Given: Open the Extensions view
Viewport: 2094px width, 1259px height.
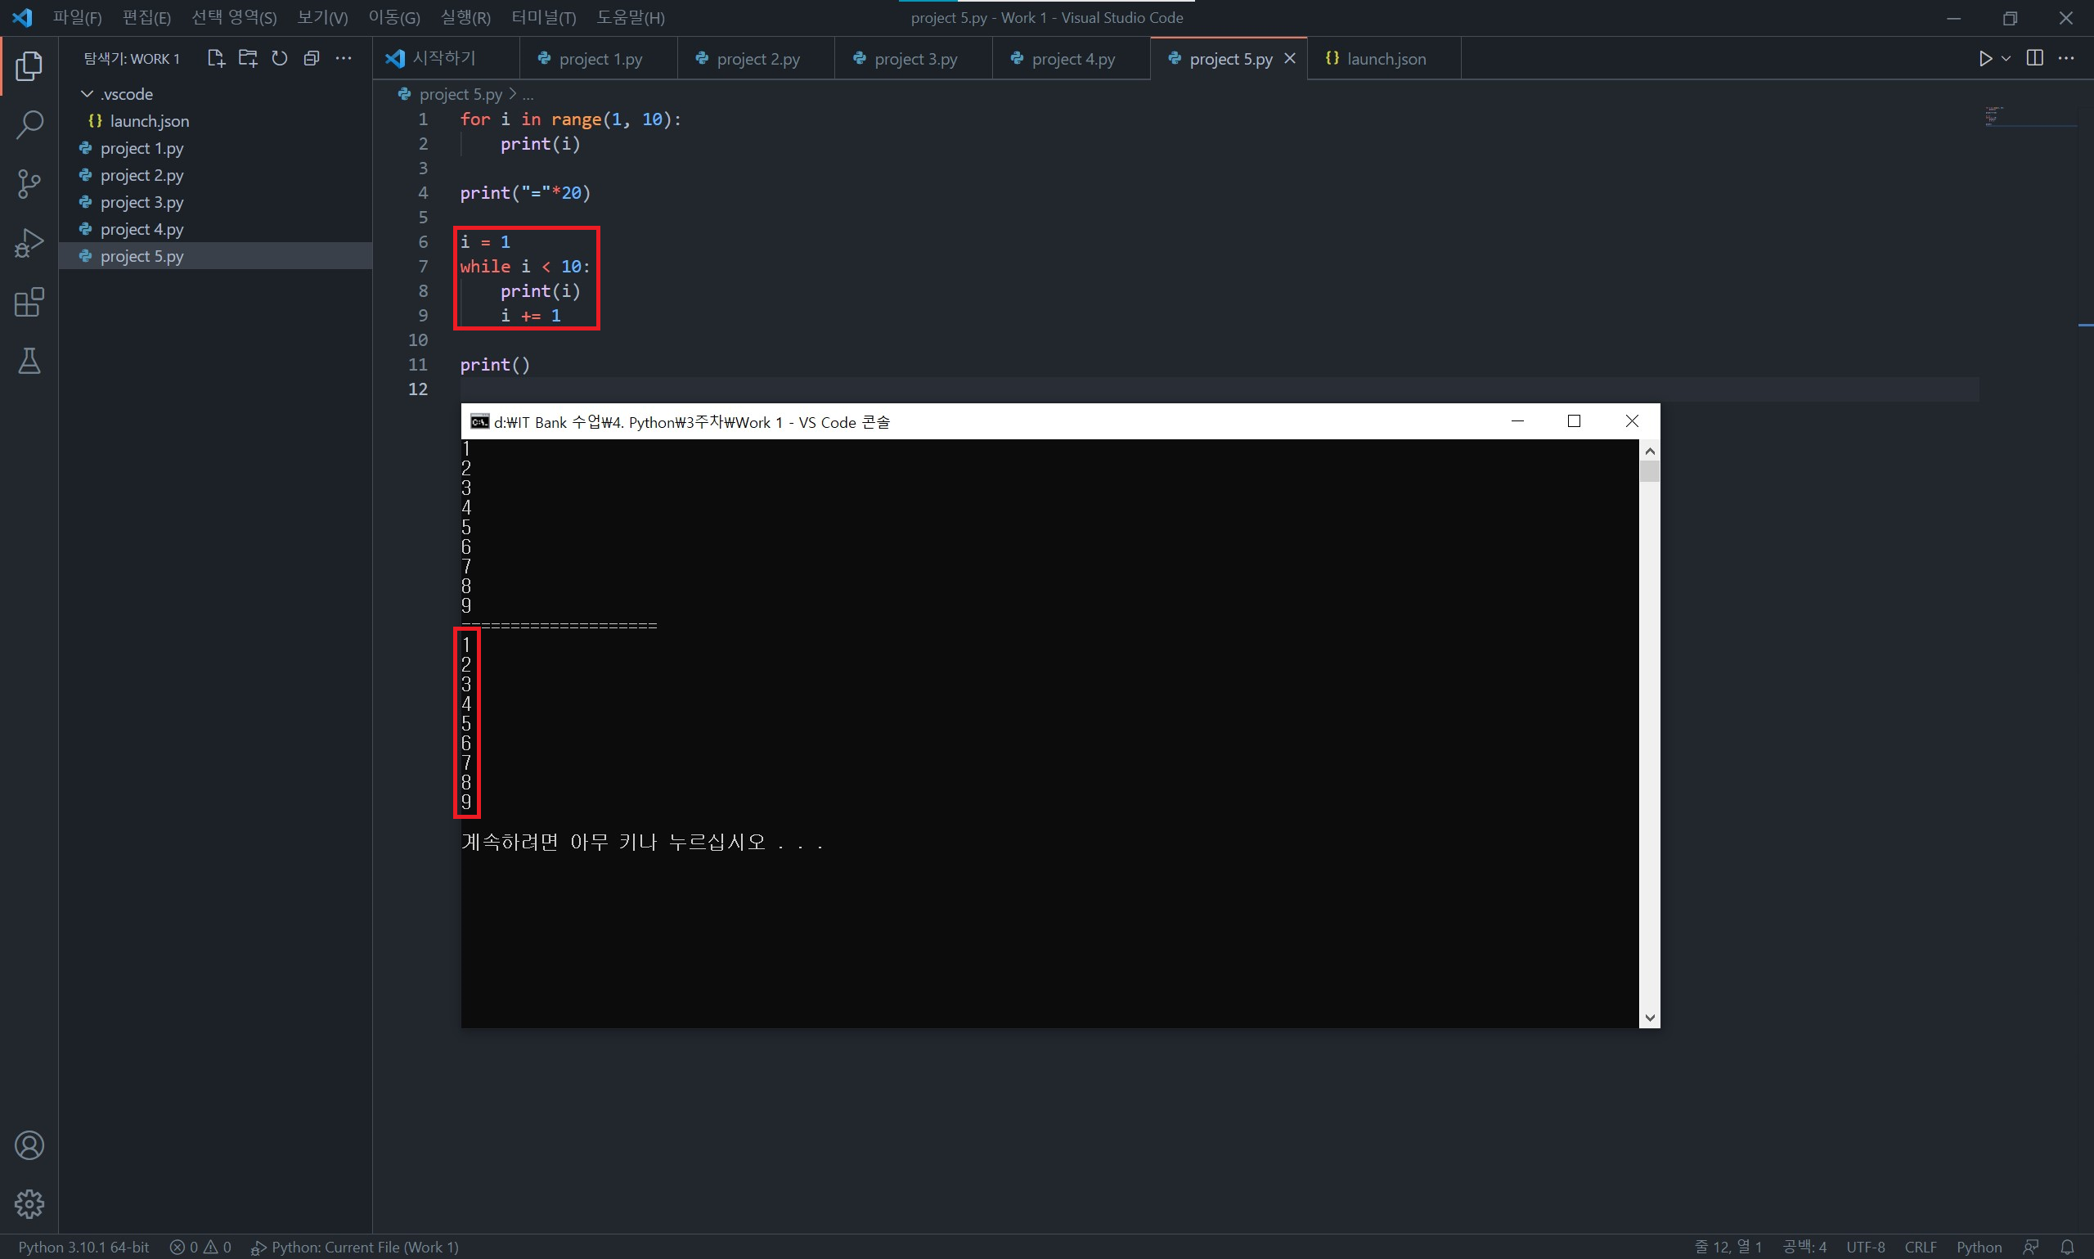Looking at the screenshot, I should (29, 302).
